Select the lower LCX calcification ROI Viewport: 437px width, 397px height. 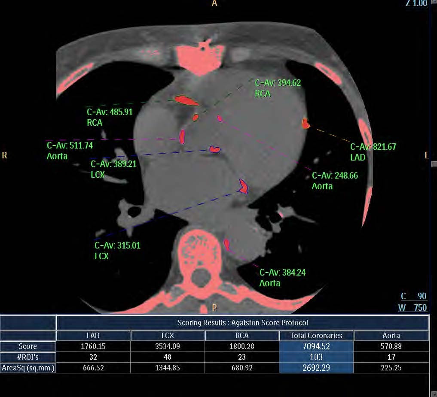coord(244,186)
